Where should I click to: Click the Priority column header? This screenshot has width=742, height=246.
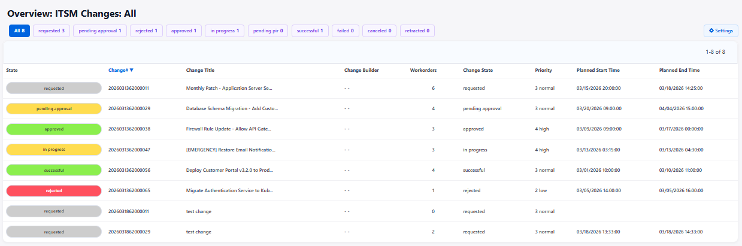543,70
